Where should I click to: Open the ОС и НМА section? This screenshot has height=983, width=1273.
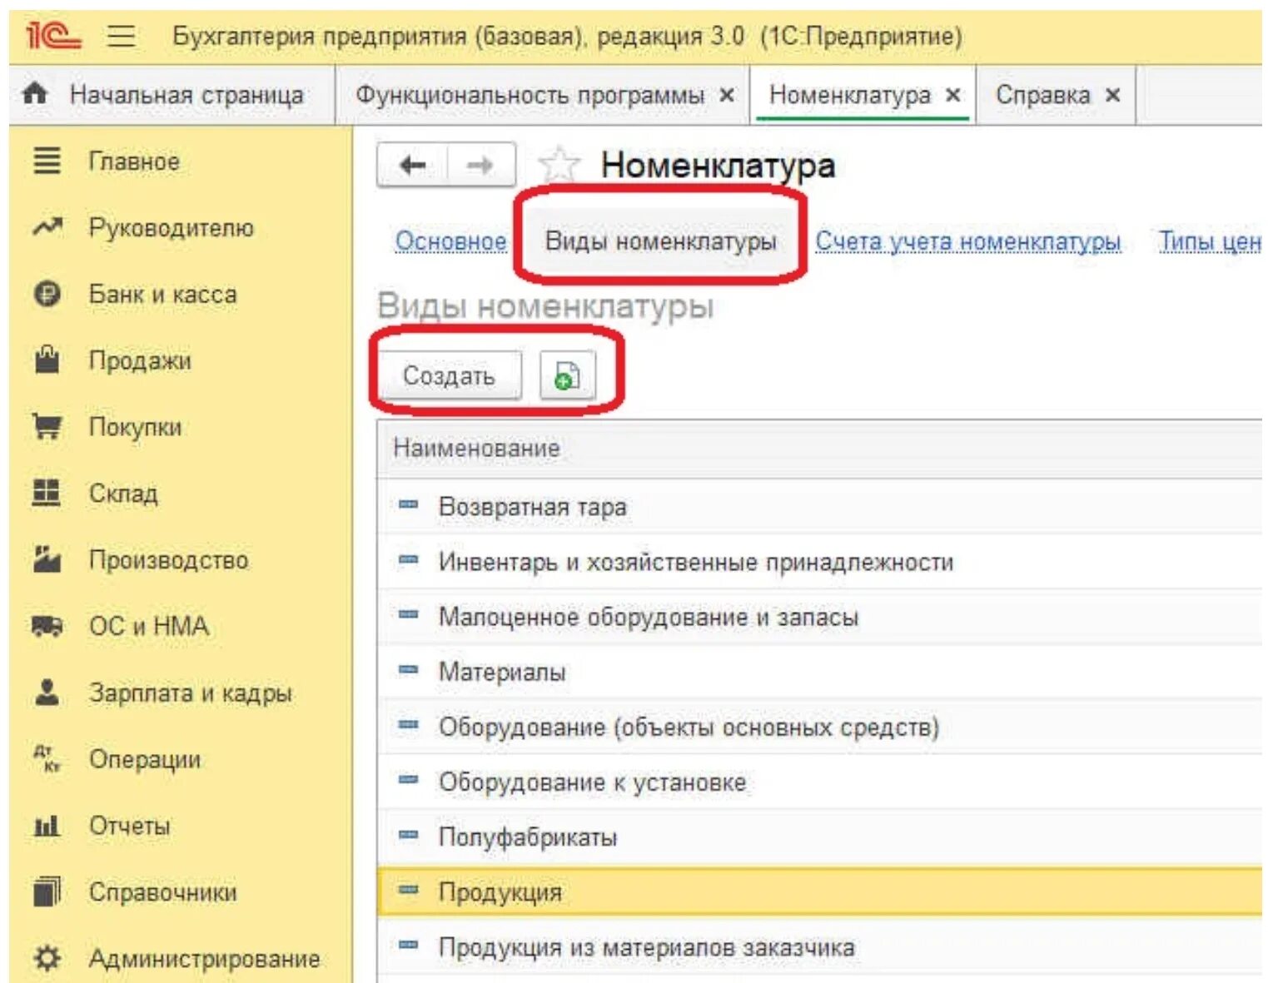coord(149,626)
